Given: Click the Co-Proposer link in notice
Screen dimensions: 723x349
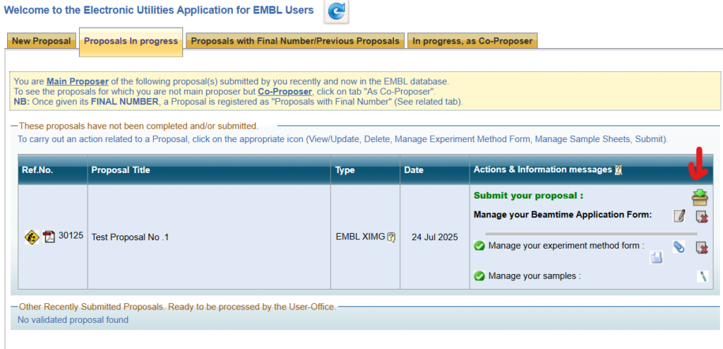Looking at the screenshot, I should (x=285, y=92).
